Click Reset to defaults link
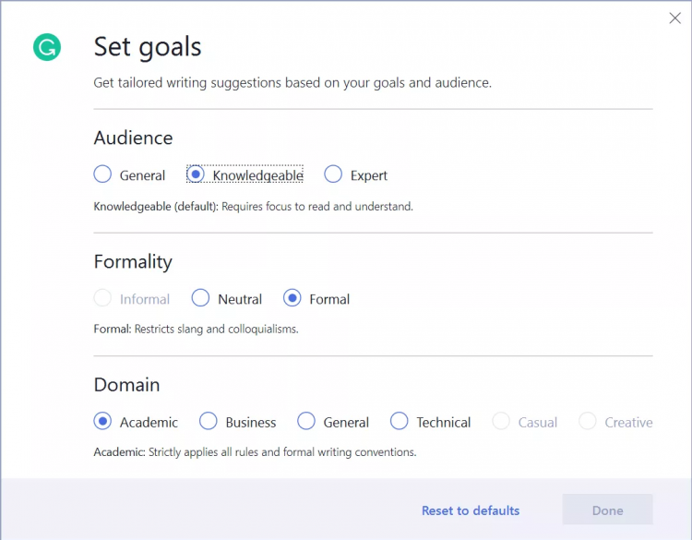692x540 pixels. (x=471, y=510)
